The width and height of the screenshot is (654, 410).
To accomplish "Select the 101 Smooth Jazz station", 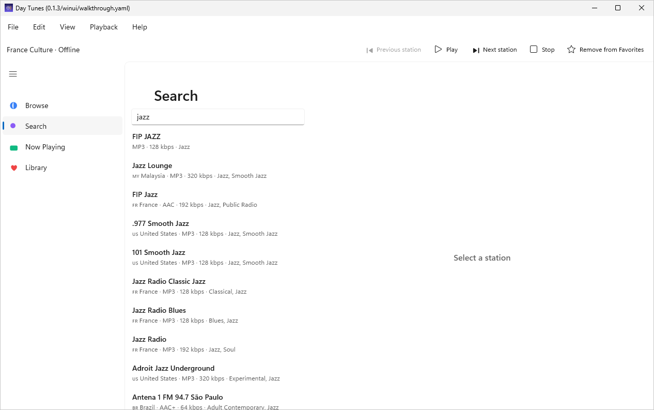I will tap(218, 257).
